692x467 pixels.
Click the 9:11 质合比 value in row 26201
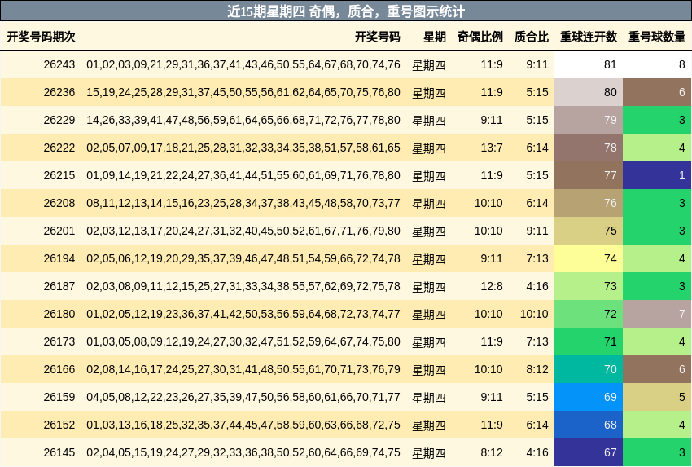coord(537,231)
